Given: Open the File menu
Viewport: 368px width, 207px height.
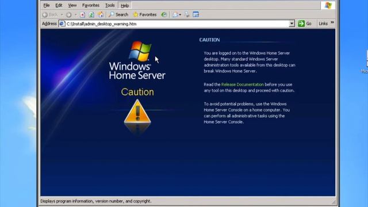Looking at the screenshot, I should [47, 5].
